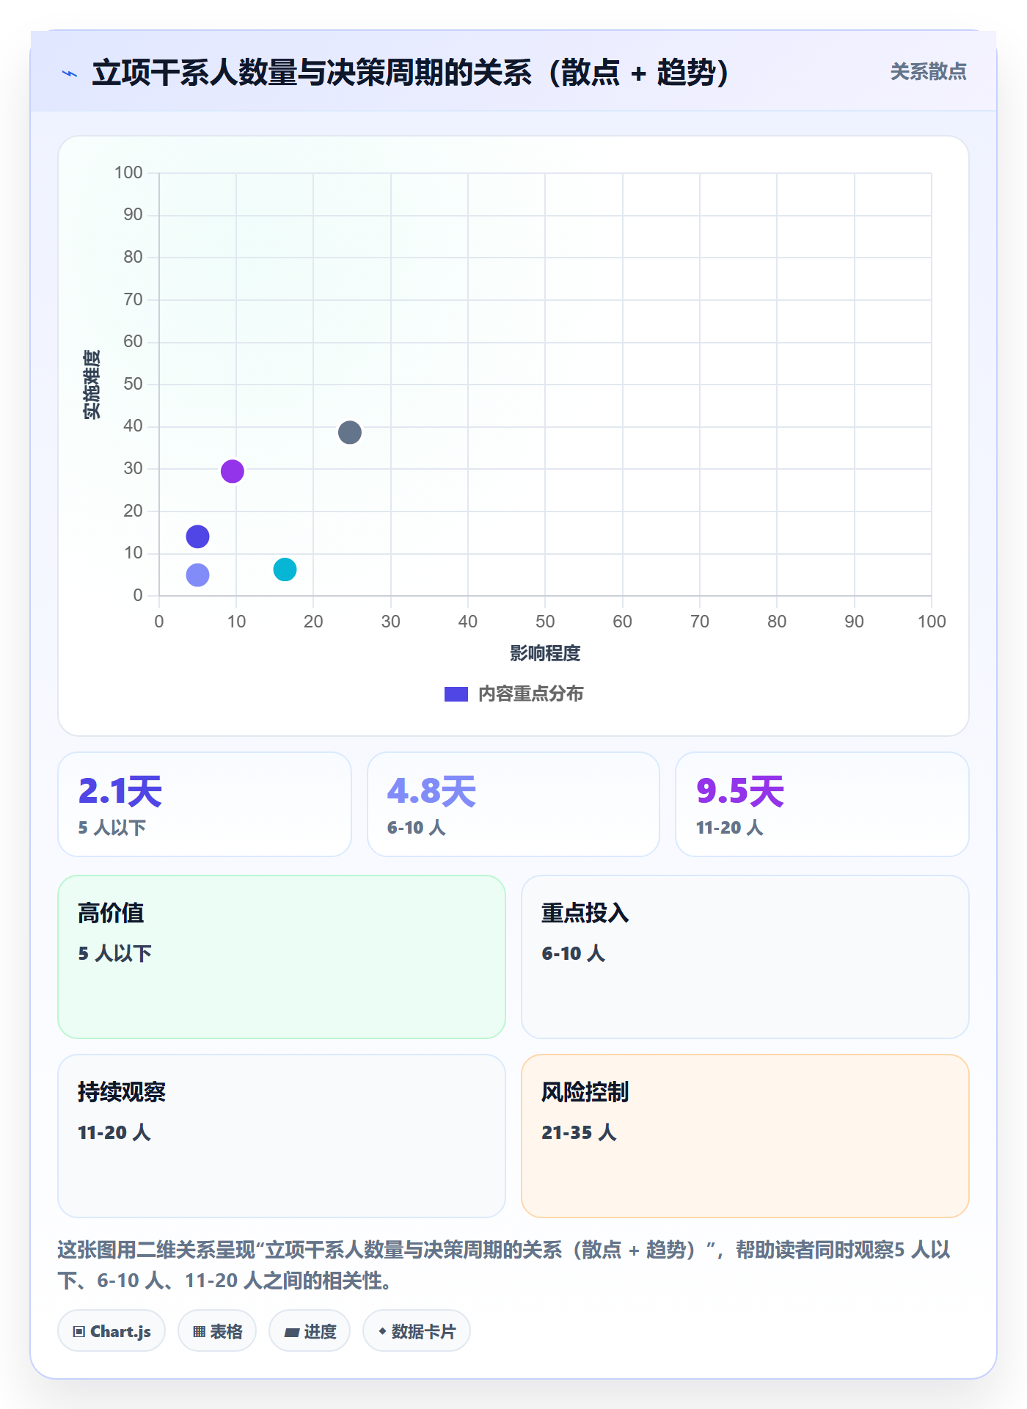
Task: Click the 影响程度 x-axis title
Action: [545, 653]
